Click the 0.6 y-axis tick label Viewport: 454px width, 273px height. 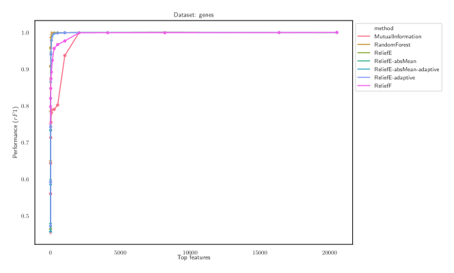coord(25,179)
